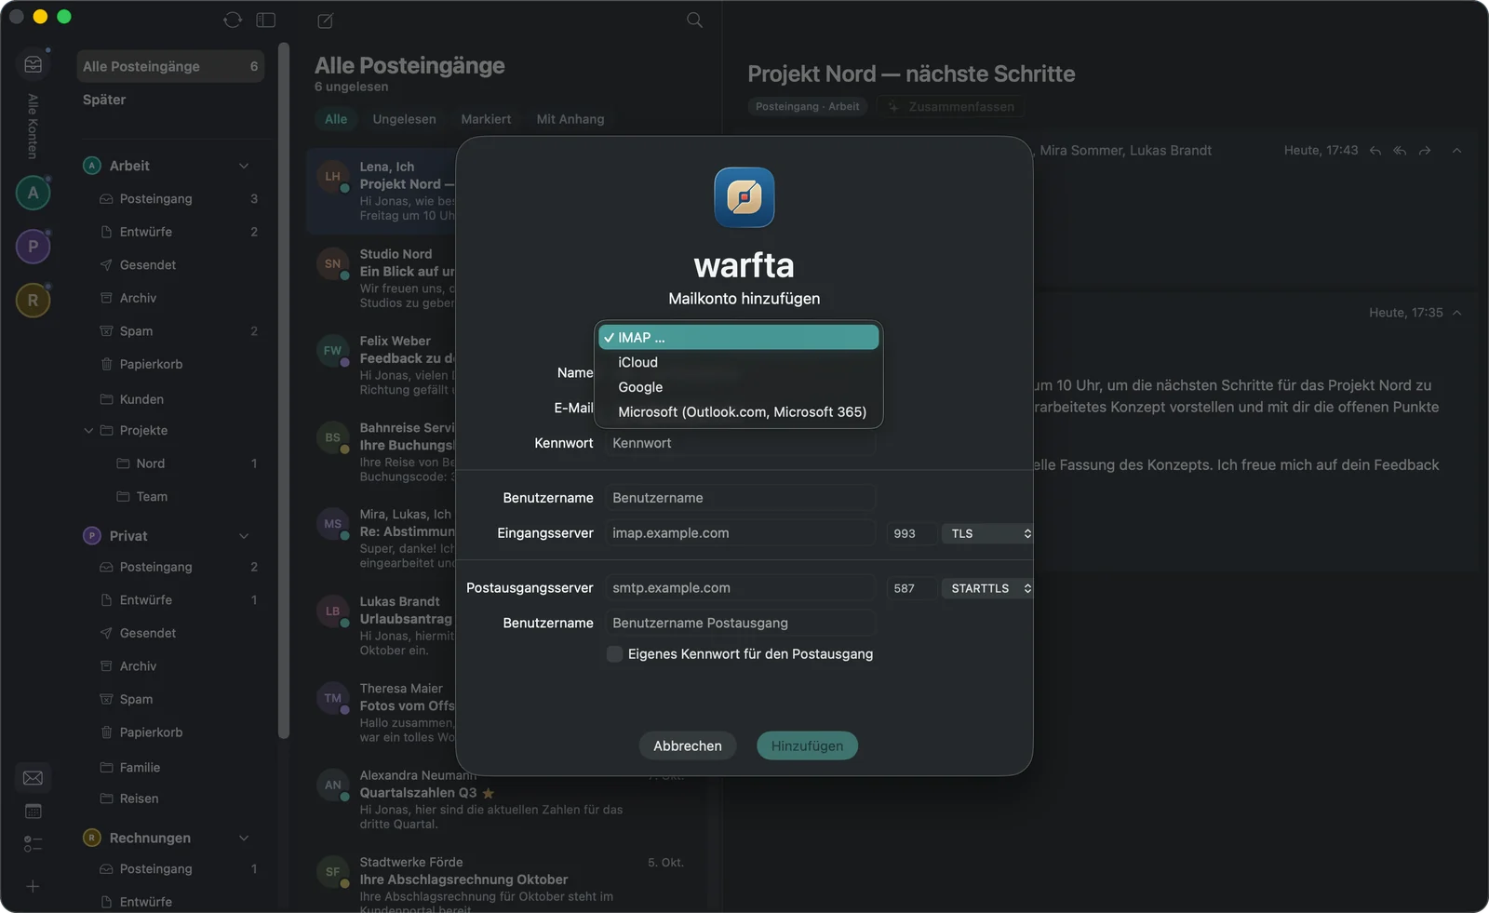Open the calendar icon in bottom rail
The width and height of the screenshot is (1489, 913).
(33, 812)
